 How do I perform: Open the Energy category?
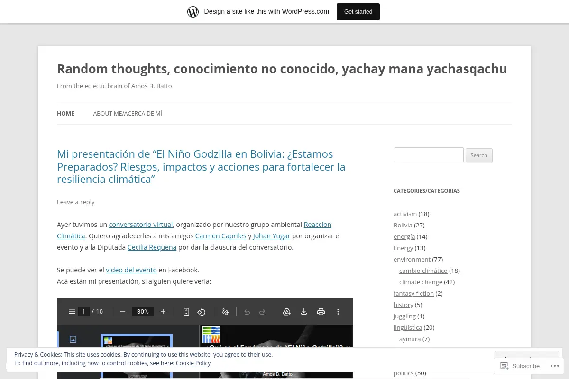tap(403, 248)
